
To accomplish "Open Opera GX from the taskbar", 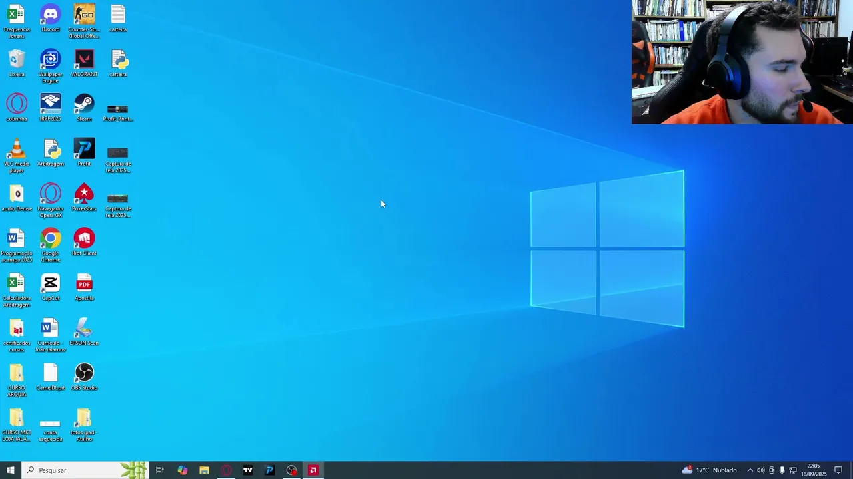I will 226,470.
